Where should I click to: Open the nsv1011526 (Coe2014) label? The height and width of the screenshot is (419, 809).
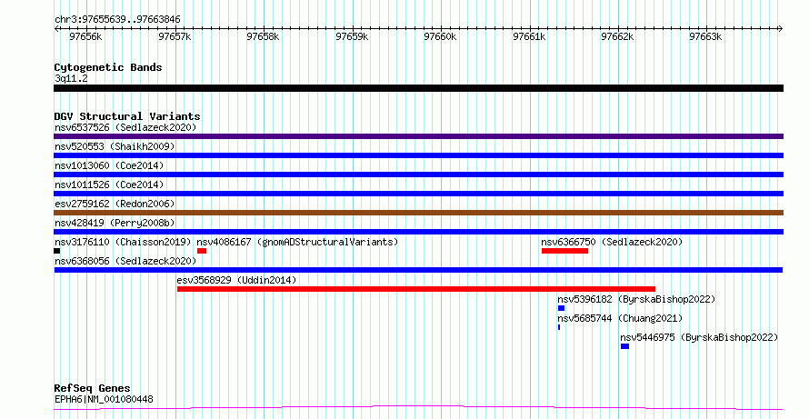pos(109,185)
